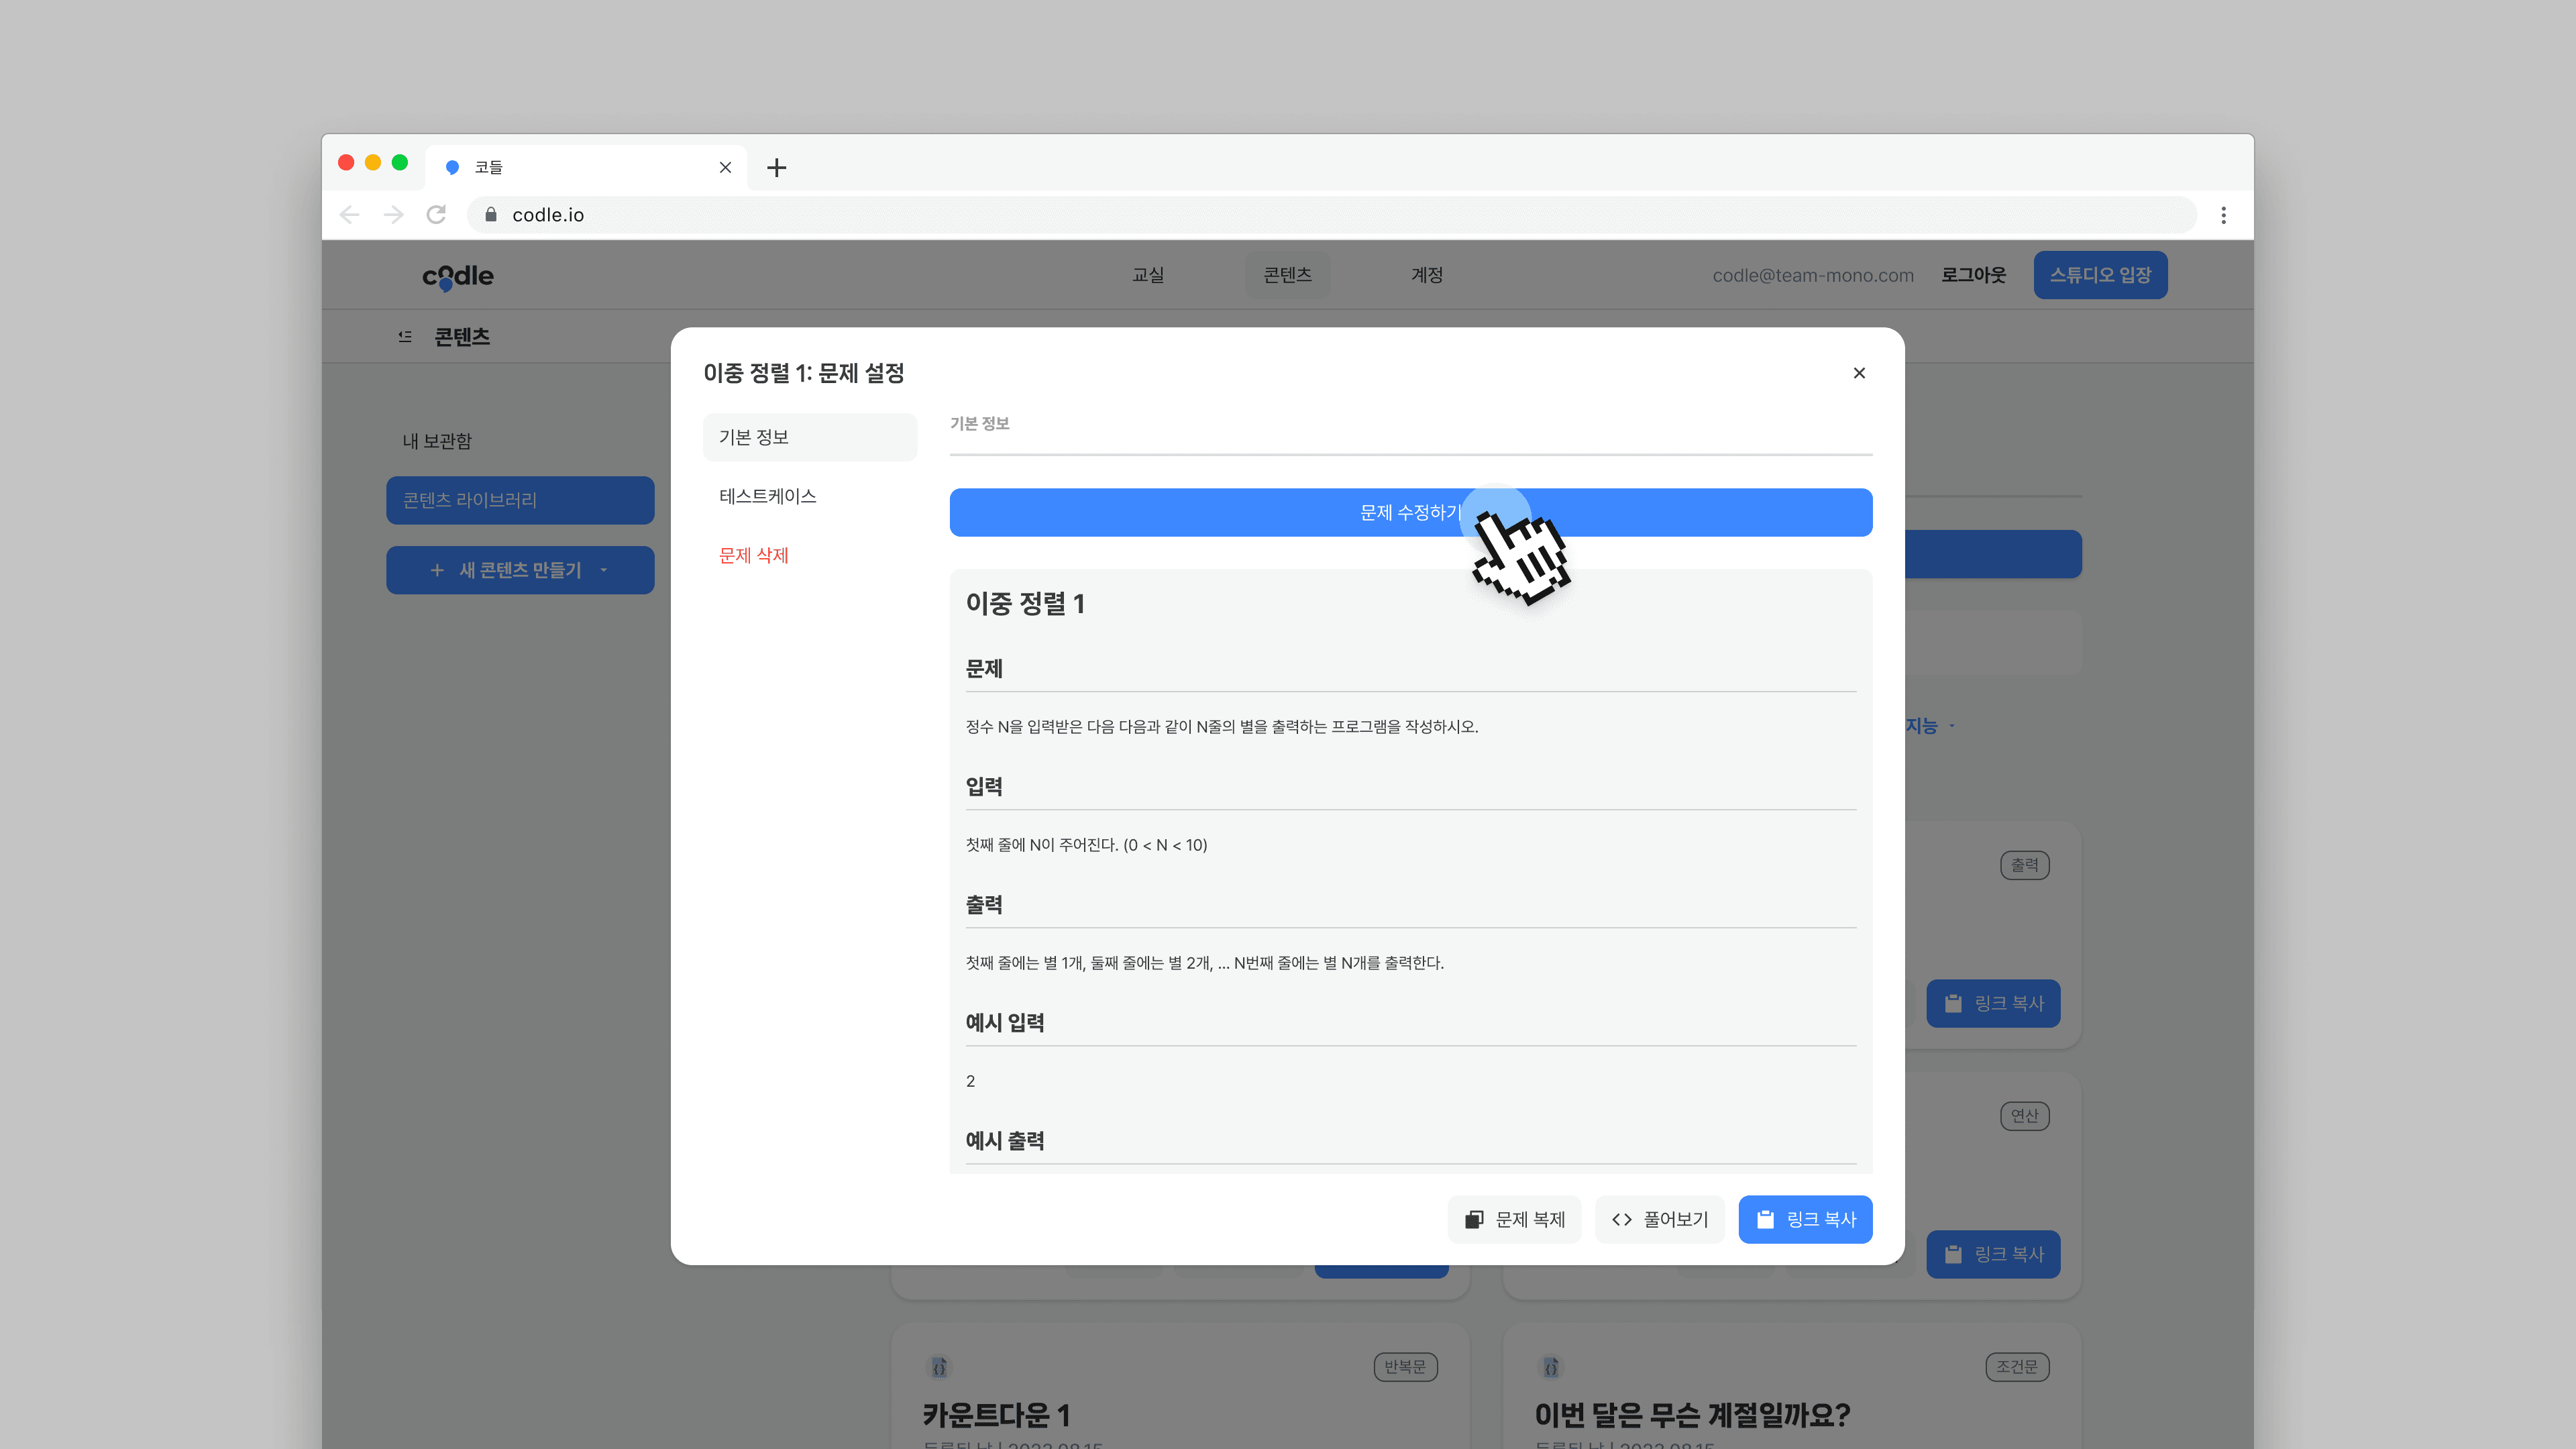Select 콘텐츠 라이브러리 in the sidebar
This screenshot has width=2576, height=1449.
tap(520, 500)
